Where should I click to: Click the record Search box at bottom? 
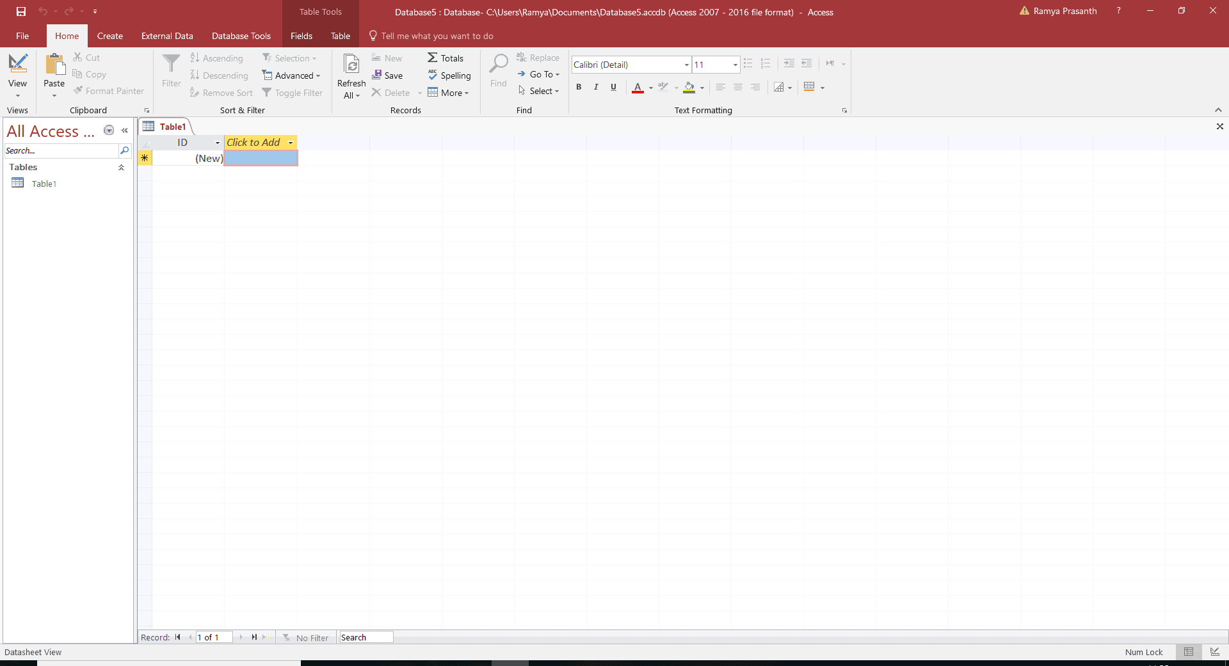tap(365, 637)
